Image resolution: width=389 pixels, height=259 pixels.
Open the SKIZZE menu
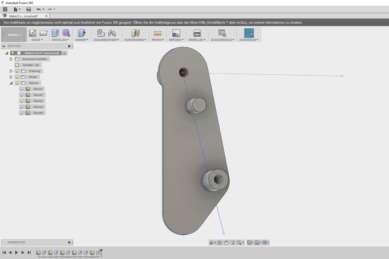[x=37, y=40]
